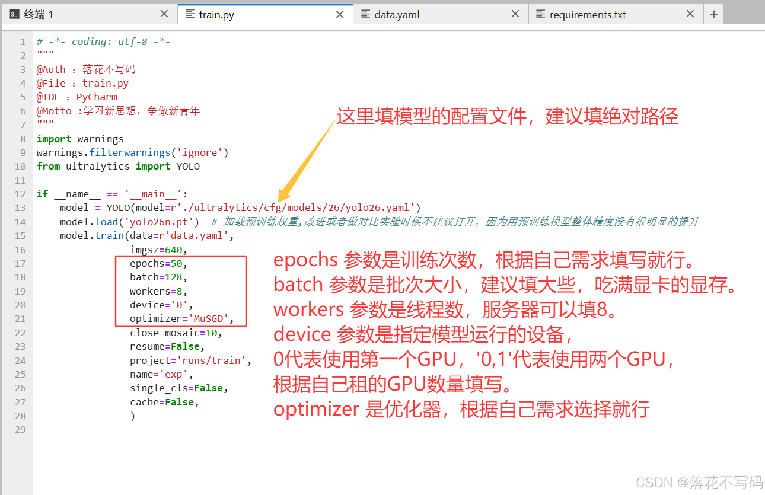This screenshot has width=765, height=495.
Task: Click the cache=False argument
Action: [164, 403]
